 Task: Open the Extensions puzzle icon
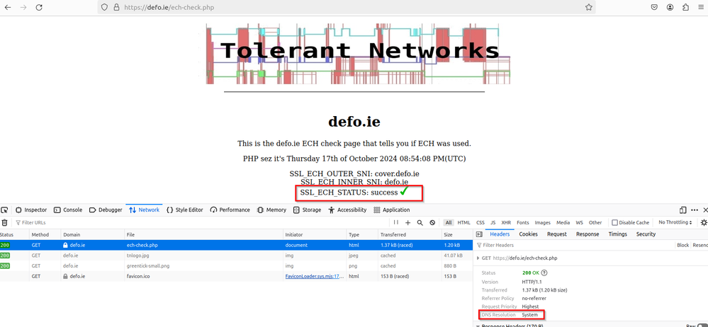point(685,7)
